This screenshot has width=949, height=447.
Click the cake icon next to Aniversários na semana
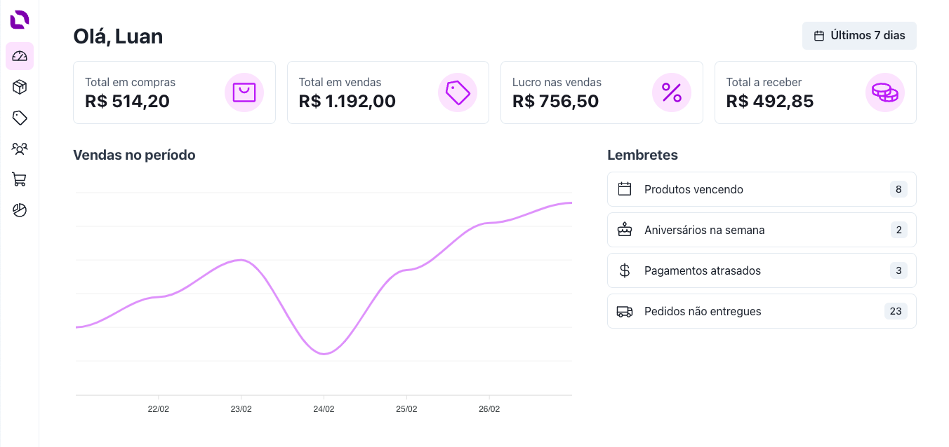[x=625, y=229]
